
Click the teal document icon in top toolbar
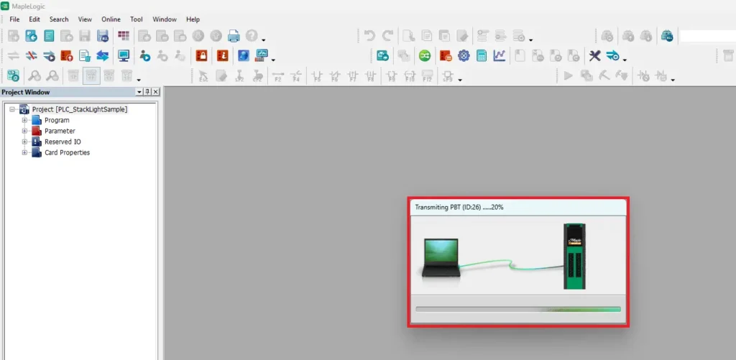[x=49, y=36]
